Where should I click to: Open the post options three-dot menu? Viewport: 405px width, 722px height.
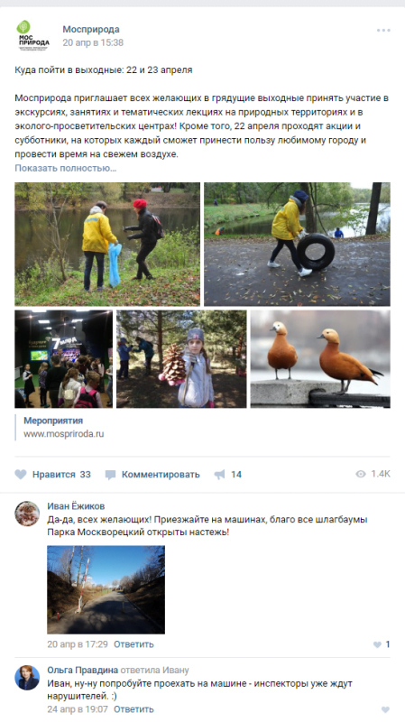tap(383, 31)
